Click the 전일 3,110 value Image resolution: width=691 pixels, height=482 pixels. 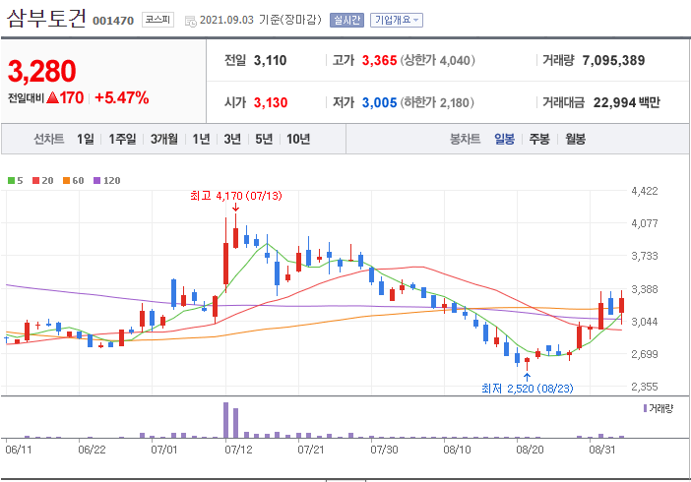point(270,60)
